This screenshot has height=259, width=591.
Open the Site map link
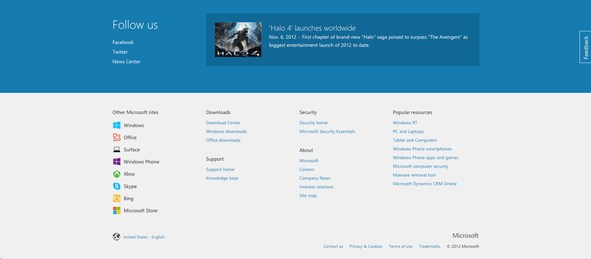308,195
